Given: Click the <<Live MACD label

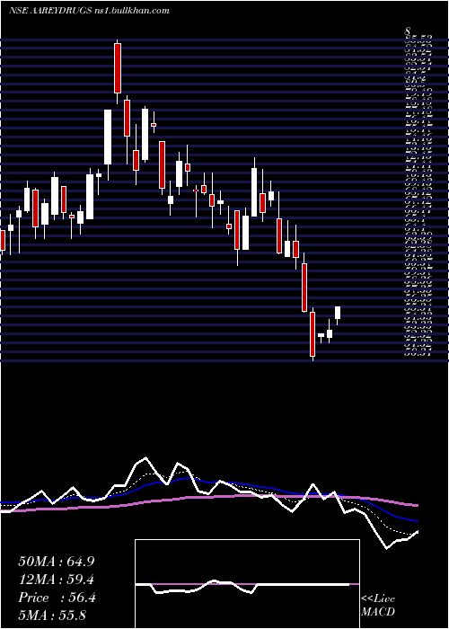Looking at the screenshot, I should [378, 605].
